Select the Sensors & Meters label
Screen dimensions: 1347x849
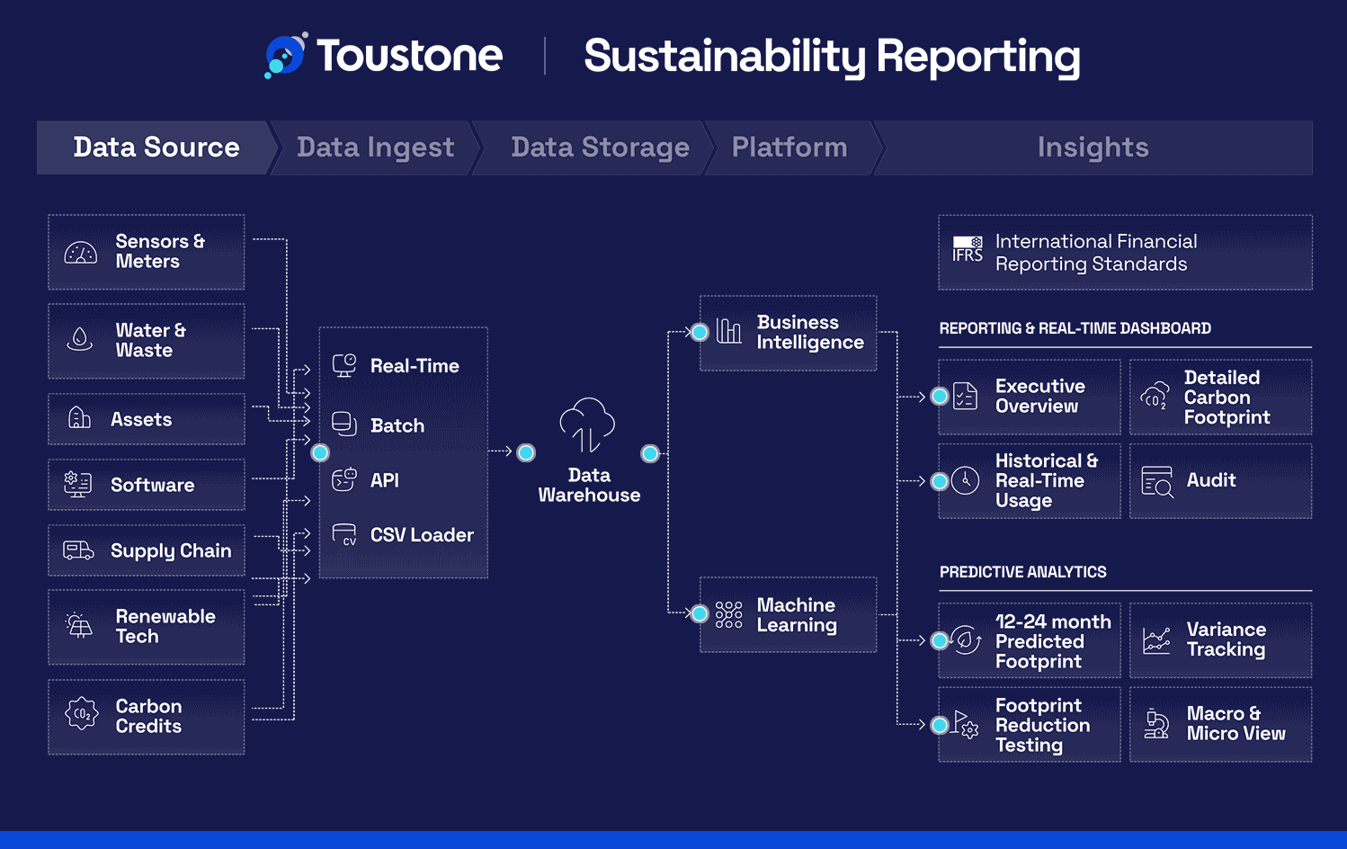pos(160,252)
